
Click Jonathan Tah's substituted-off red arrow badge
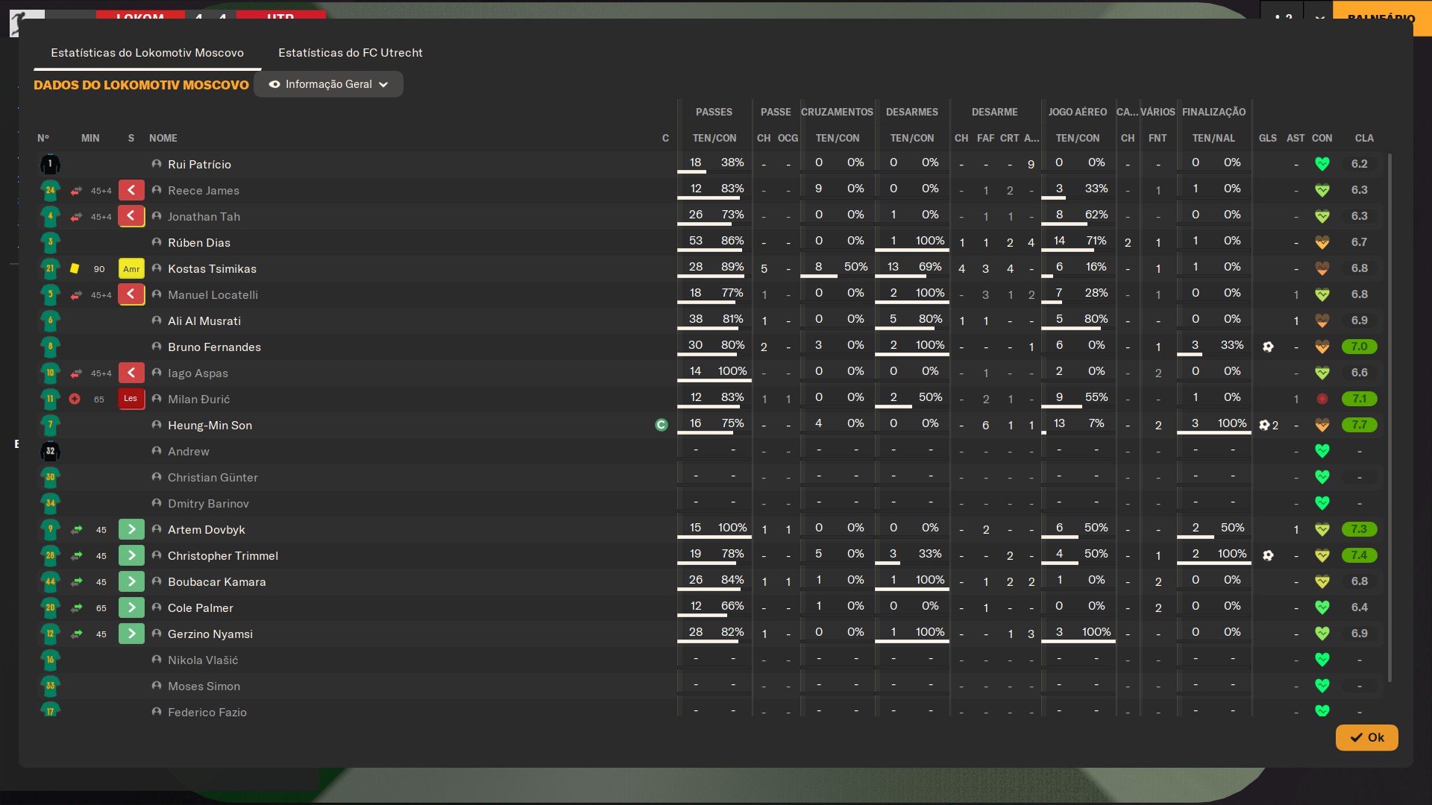point(131,216)
